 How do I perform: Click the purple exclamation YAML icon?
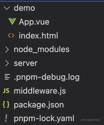pyautogui.click(x=6, y=118)
